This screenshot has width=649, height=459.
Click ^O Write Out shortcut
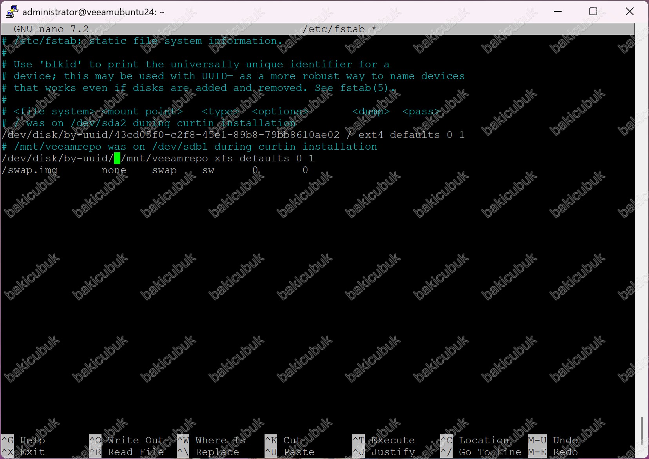pyautogui.click(x=127, y=440)
